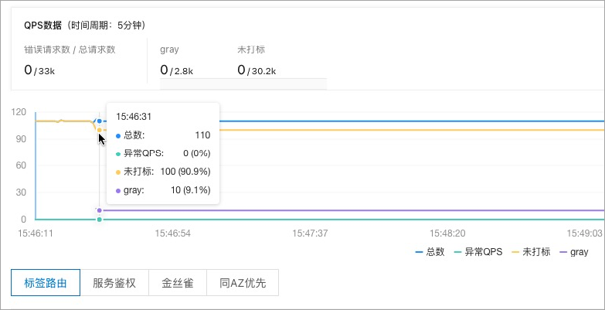Click the 15:46:31 tooltip timestamp
The height and width of the screenshot is (310, 605).
tap(134, 117)
